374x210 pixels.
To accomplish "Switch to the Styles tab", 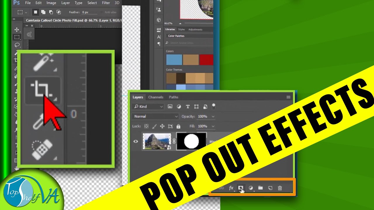I will (181, 29).
